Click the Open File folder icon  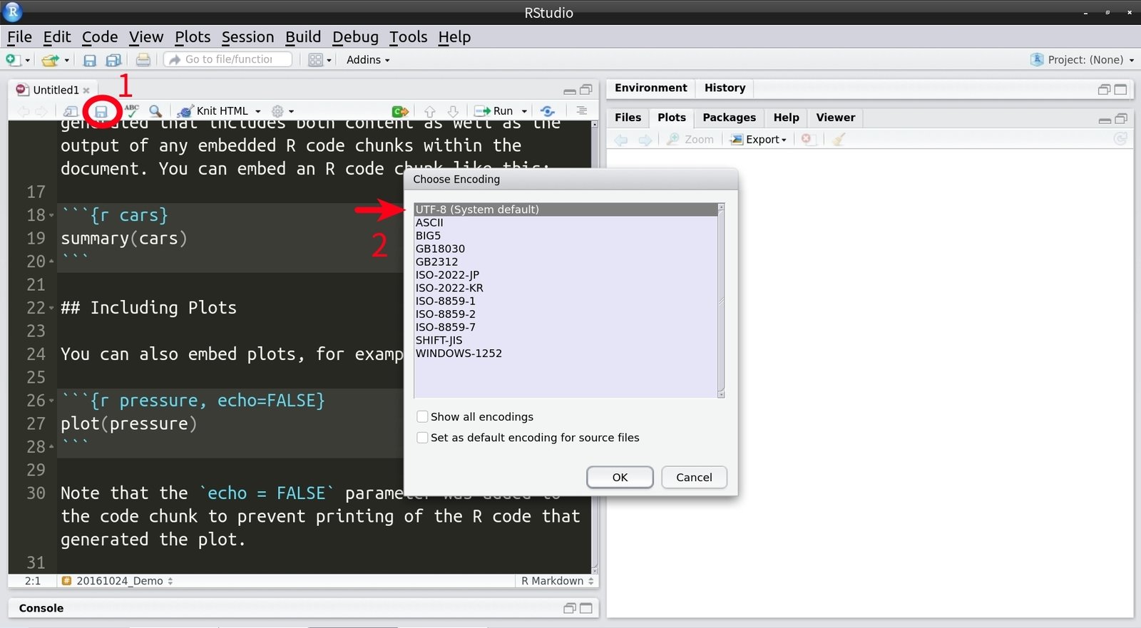[x=50, y=60]
